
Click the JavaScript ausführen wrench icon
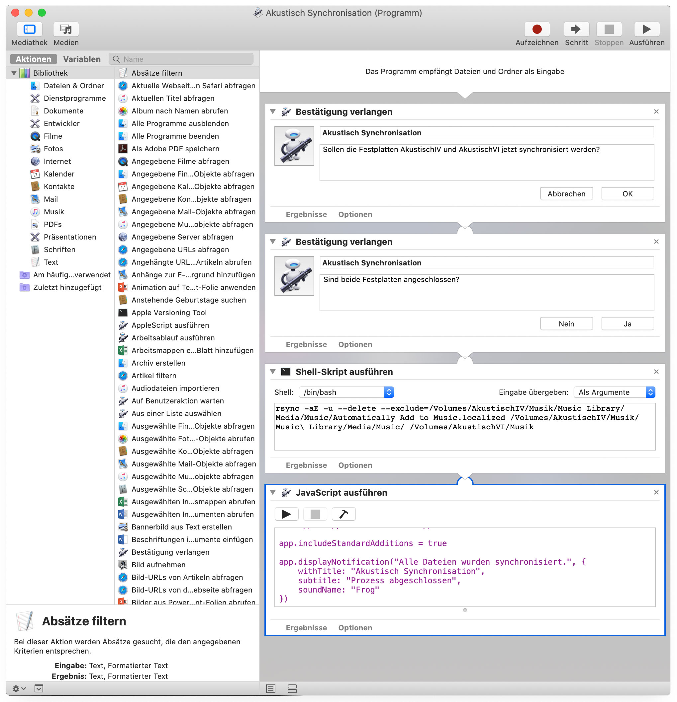(x=345, y=515)
